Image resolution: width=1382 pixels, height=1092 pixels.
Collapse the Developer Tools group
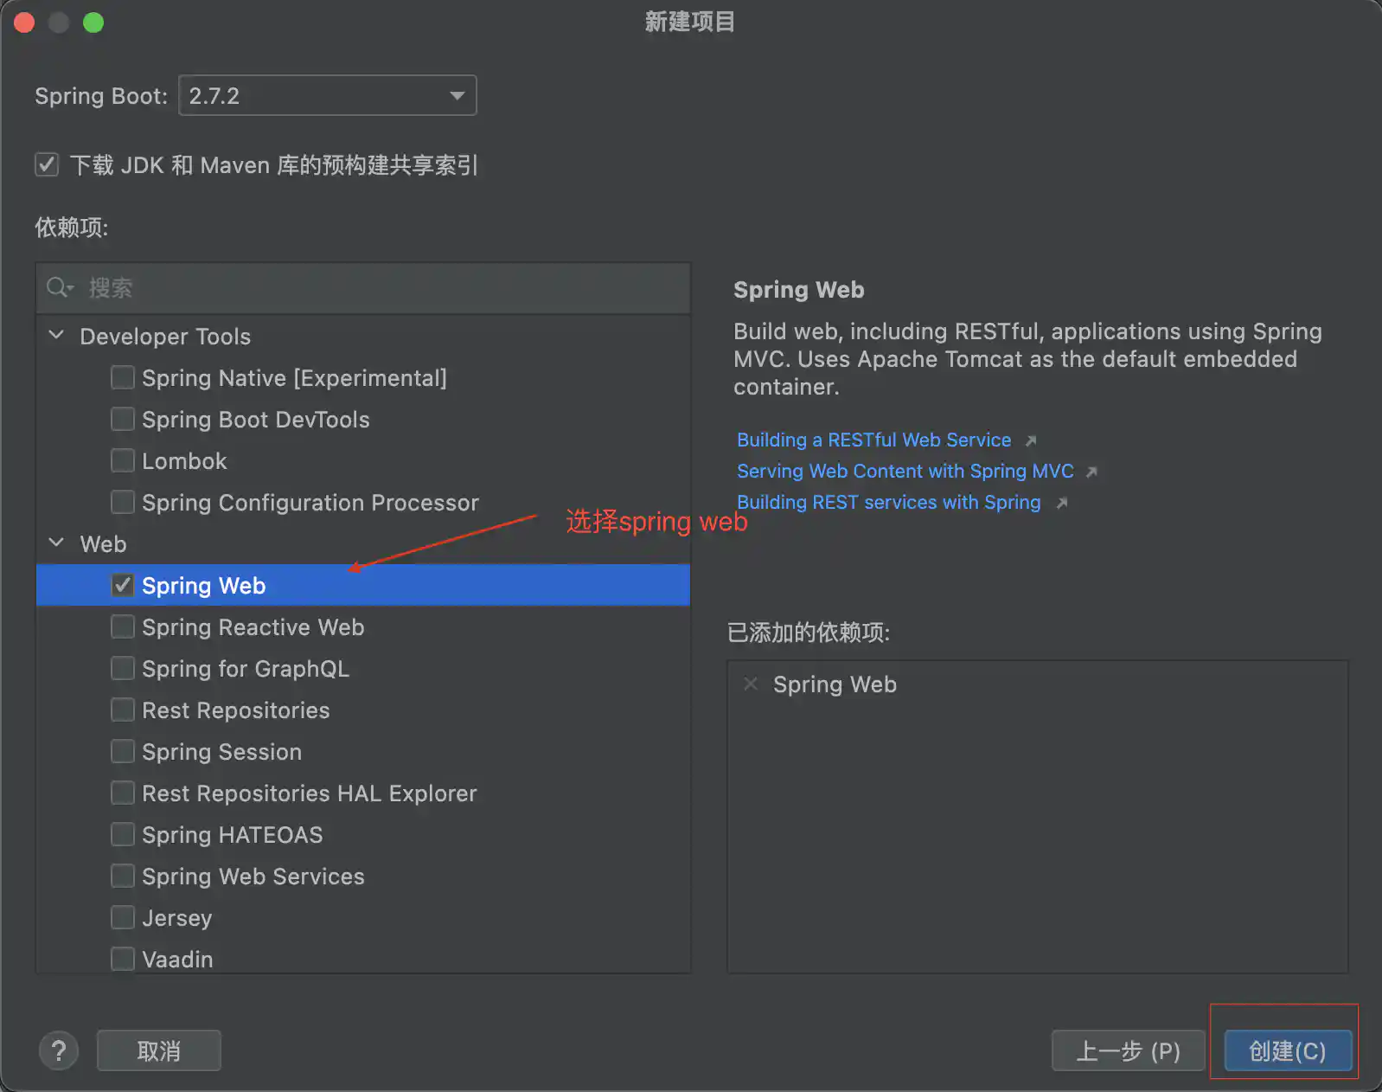tap(57, 336)
